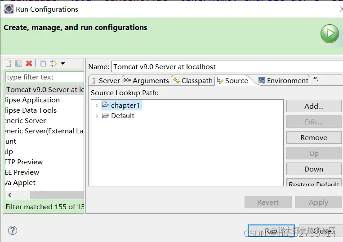The height and width of the screenshot is (242, 343).
Task: Switch to the Server tab
Action: tap(105, 81)
